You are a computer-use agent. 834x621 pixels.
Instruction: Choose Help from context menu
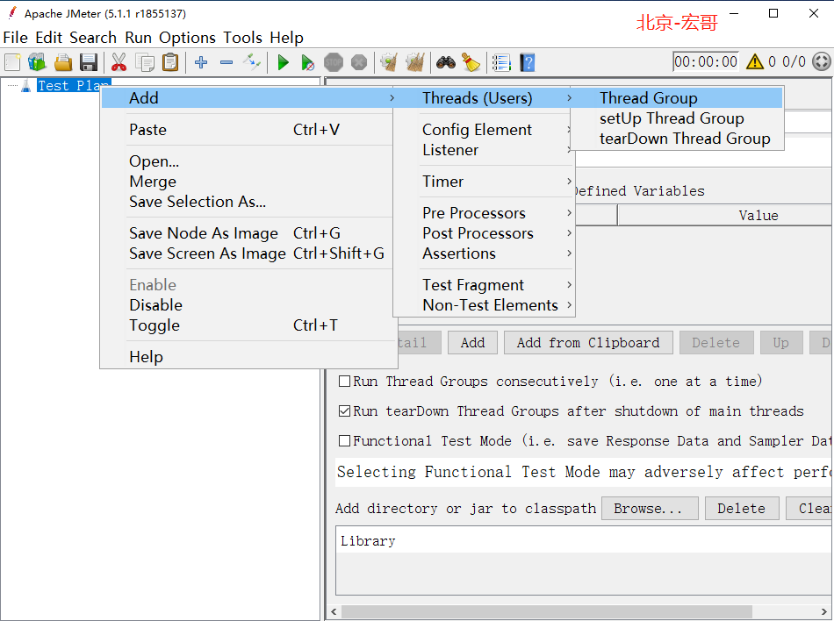pos(248,356)
